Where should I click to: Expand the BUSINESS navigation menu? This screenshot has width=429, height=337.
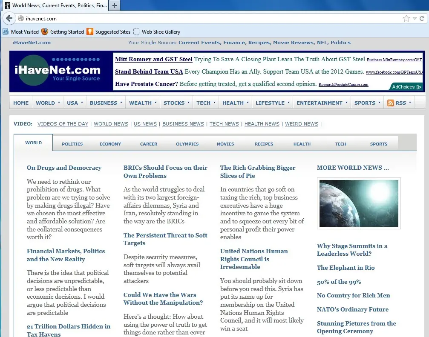(x=106, y=103)
